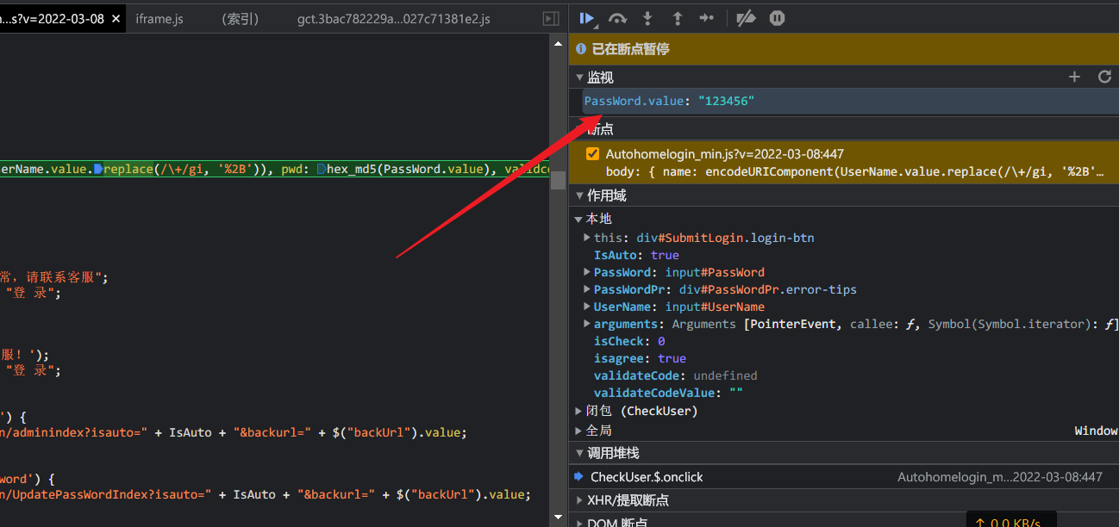Click the 已在断点暂停 paused banner

point(843,49)
